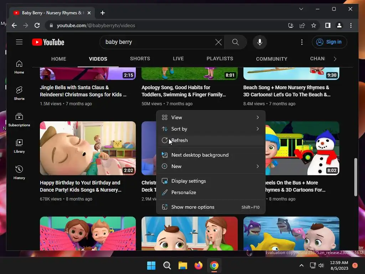This screenshot has height=274, width=365.
Task: Click the sleeping baby Happy Birthday thumbnail
Action: click(88, 148)
